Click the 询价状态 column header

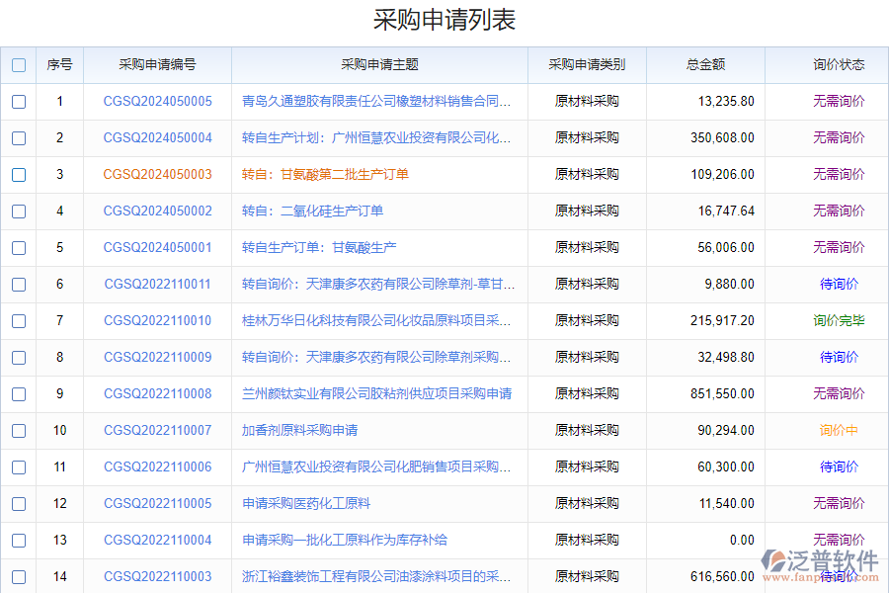click(x=839, y=65)
